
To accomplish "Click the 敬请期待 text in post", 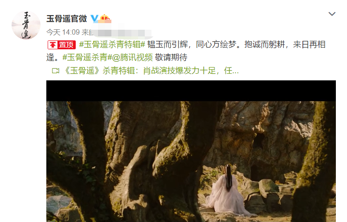I will pos(171,57).
